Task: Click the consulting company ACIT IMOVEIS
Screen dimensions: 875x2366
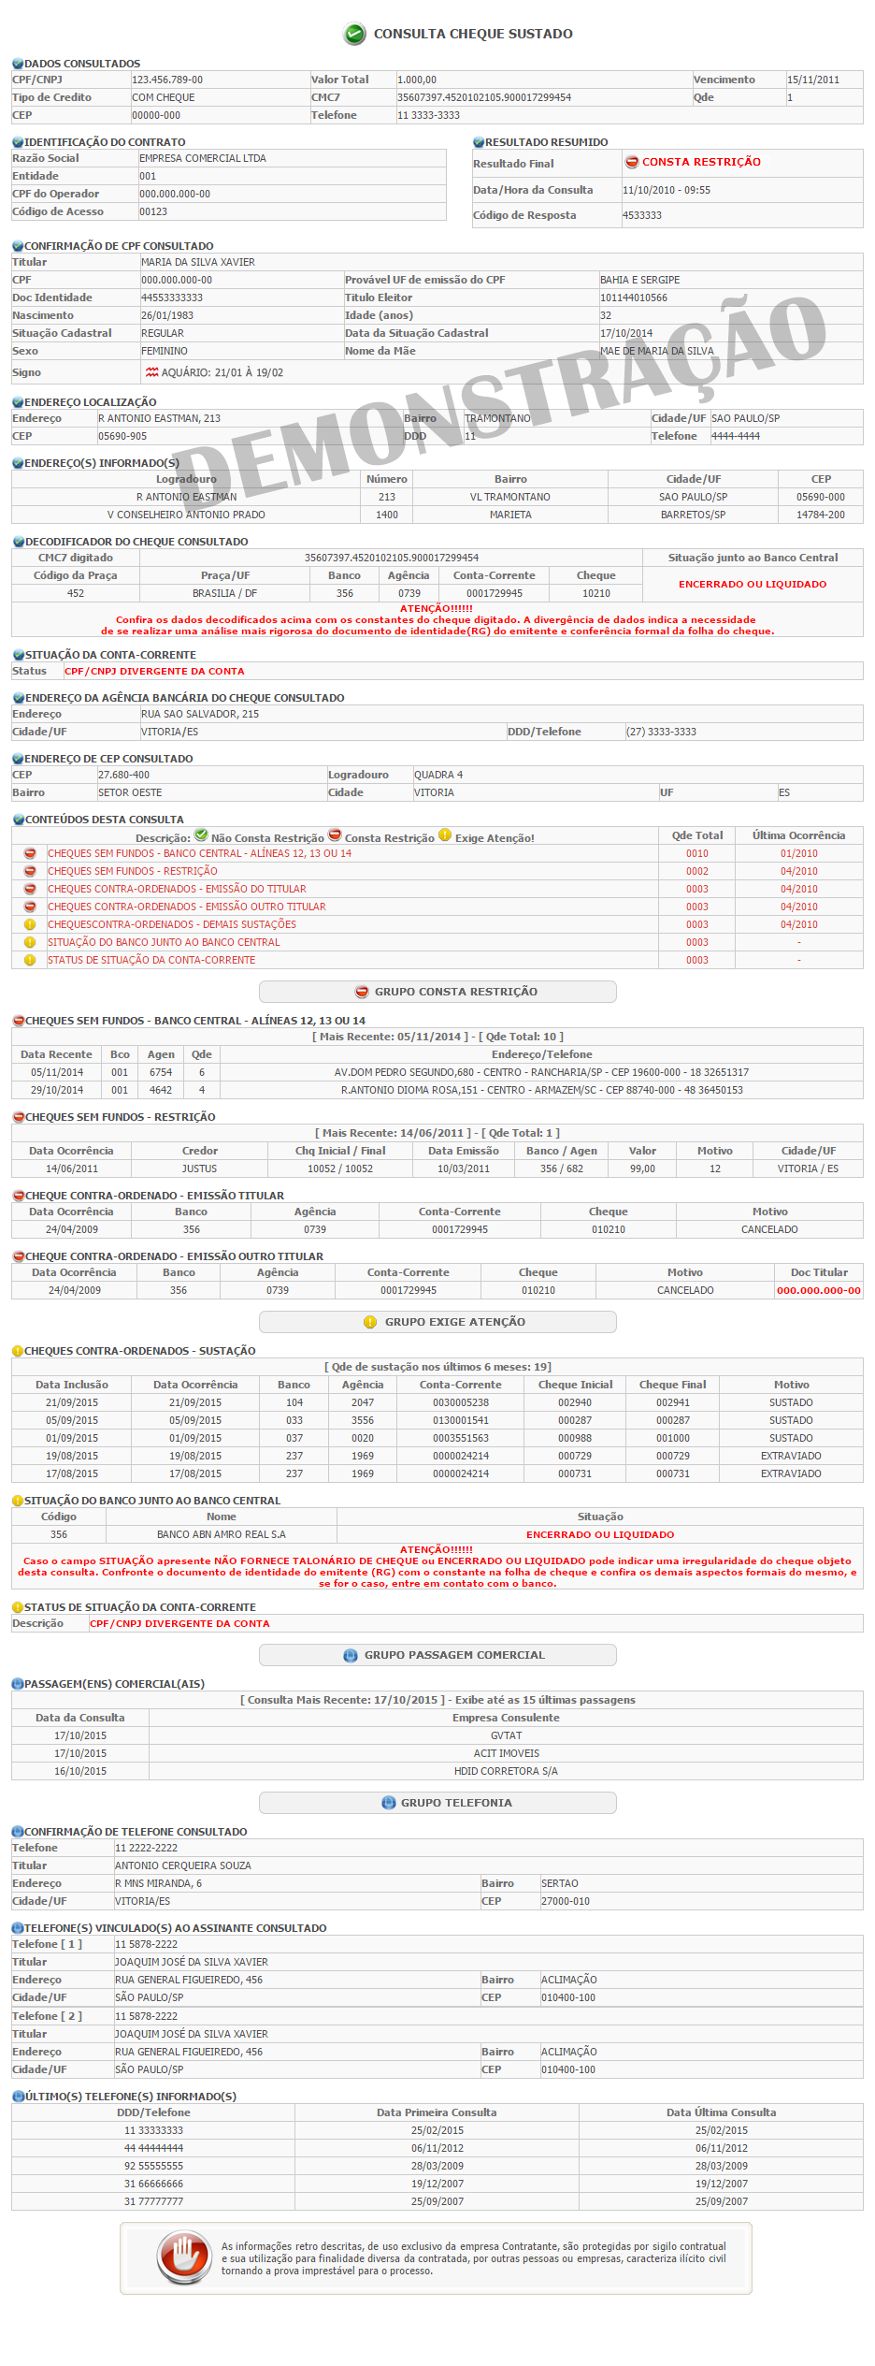Action: [x=507, y=1754]
